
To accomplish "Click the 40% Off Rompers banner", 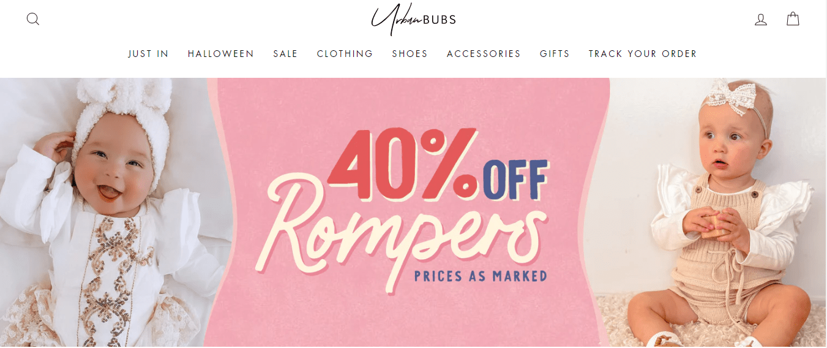I will pyautogui.click(x=408, y=213).
